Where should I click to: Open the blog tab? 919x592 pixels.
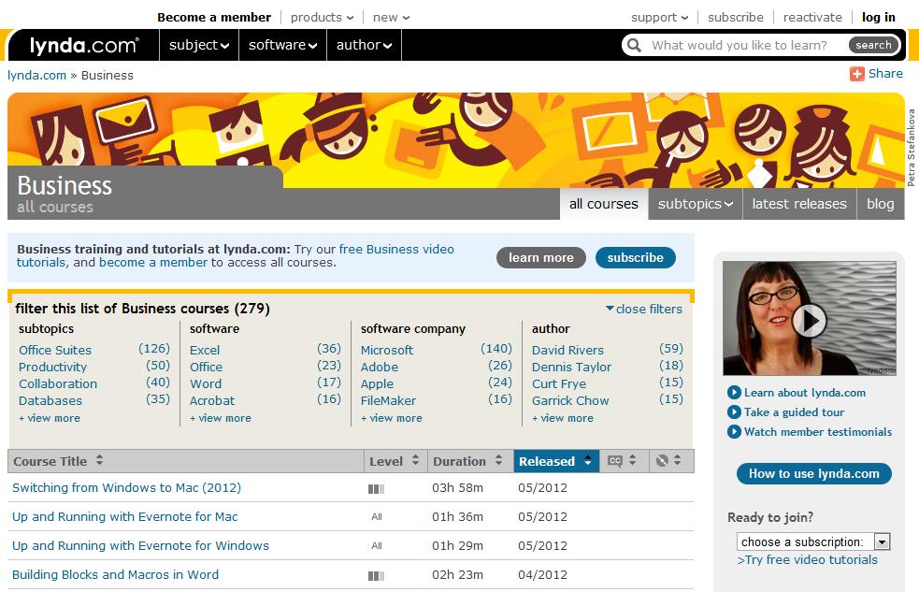881,204
